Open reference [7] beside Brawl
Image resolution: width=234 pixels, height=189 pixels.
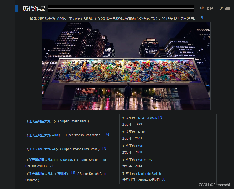tap(104, 148)
